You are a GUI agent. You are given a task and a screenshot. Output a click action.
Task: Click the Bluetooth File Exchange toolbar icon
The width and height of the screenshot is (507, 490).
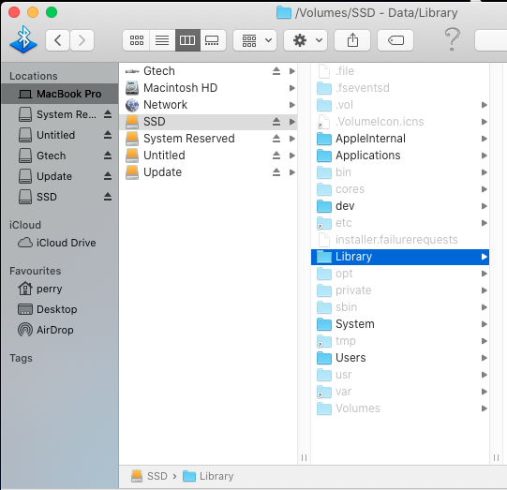pyautogui.click(x=23, y=39)
